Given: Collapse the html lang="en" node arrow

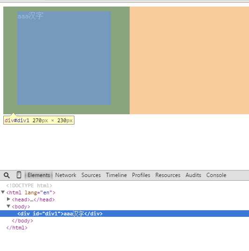Looking at the screenshot, I should [3, 192].
